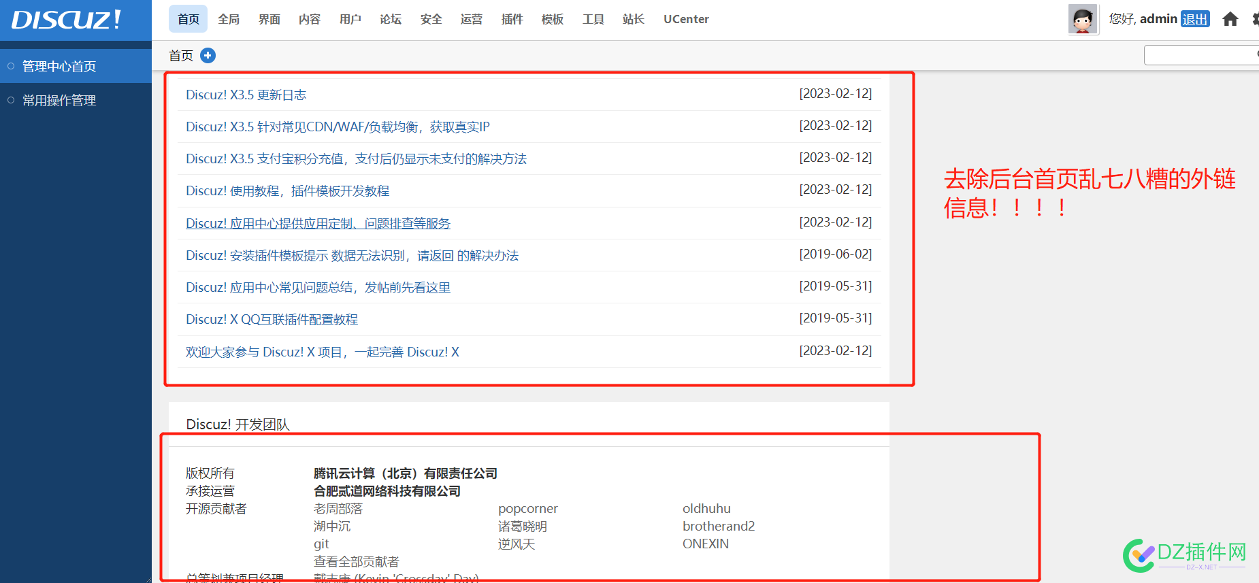Viewport: 1259px width, 583px height.
Task: Click the 合肥贰道网络科技有限公司 link
Action: (387, 490)
